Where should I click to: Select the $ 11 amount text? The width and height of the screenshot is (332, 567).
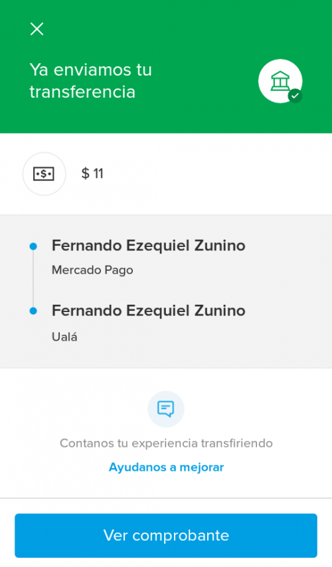pyautogui.click(x=92, y=173)
